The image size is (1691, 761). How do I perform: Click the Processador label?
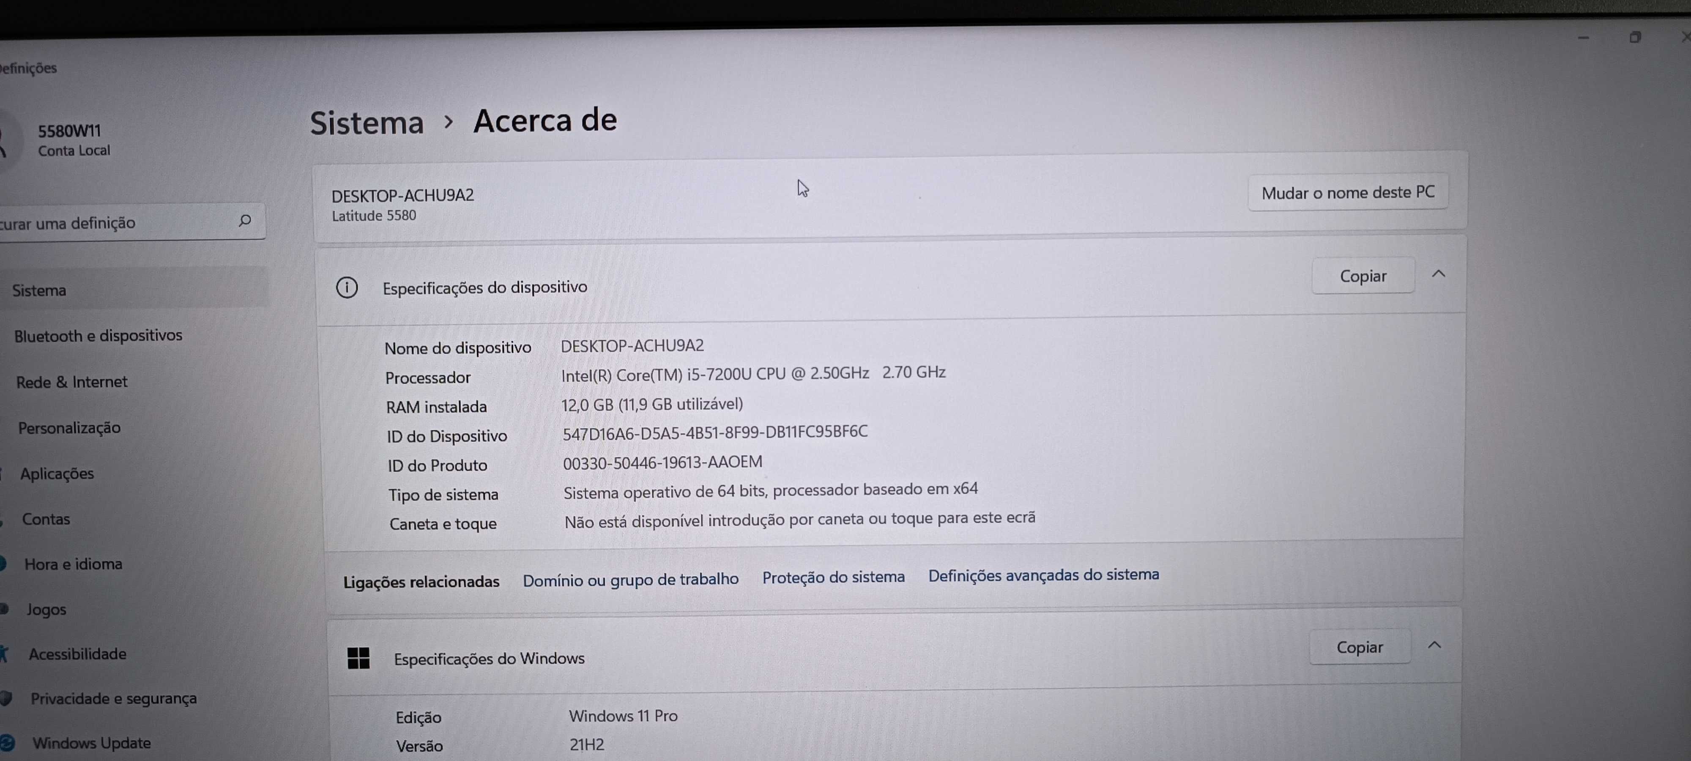[427, 378]
